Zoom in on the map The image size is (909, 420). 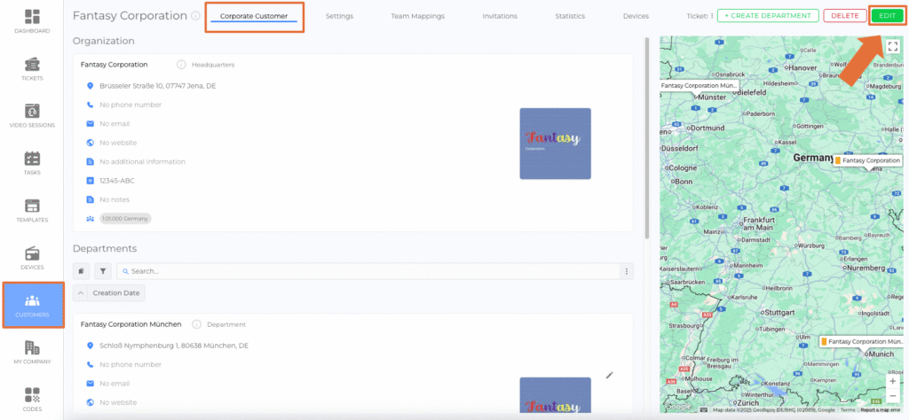pos(892,381)
